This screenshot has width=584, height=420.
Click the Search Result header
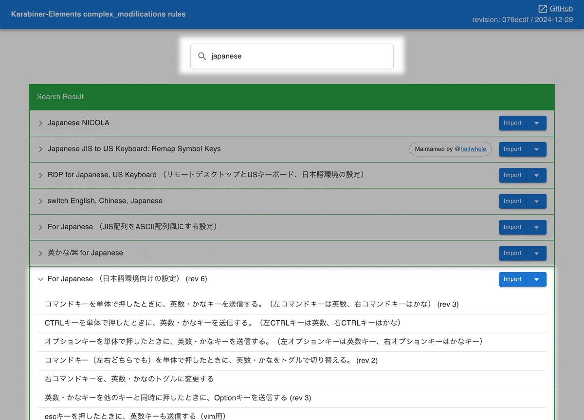(x=292, y=97)
